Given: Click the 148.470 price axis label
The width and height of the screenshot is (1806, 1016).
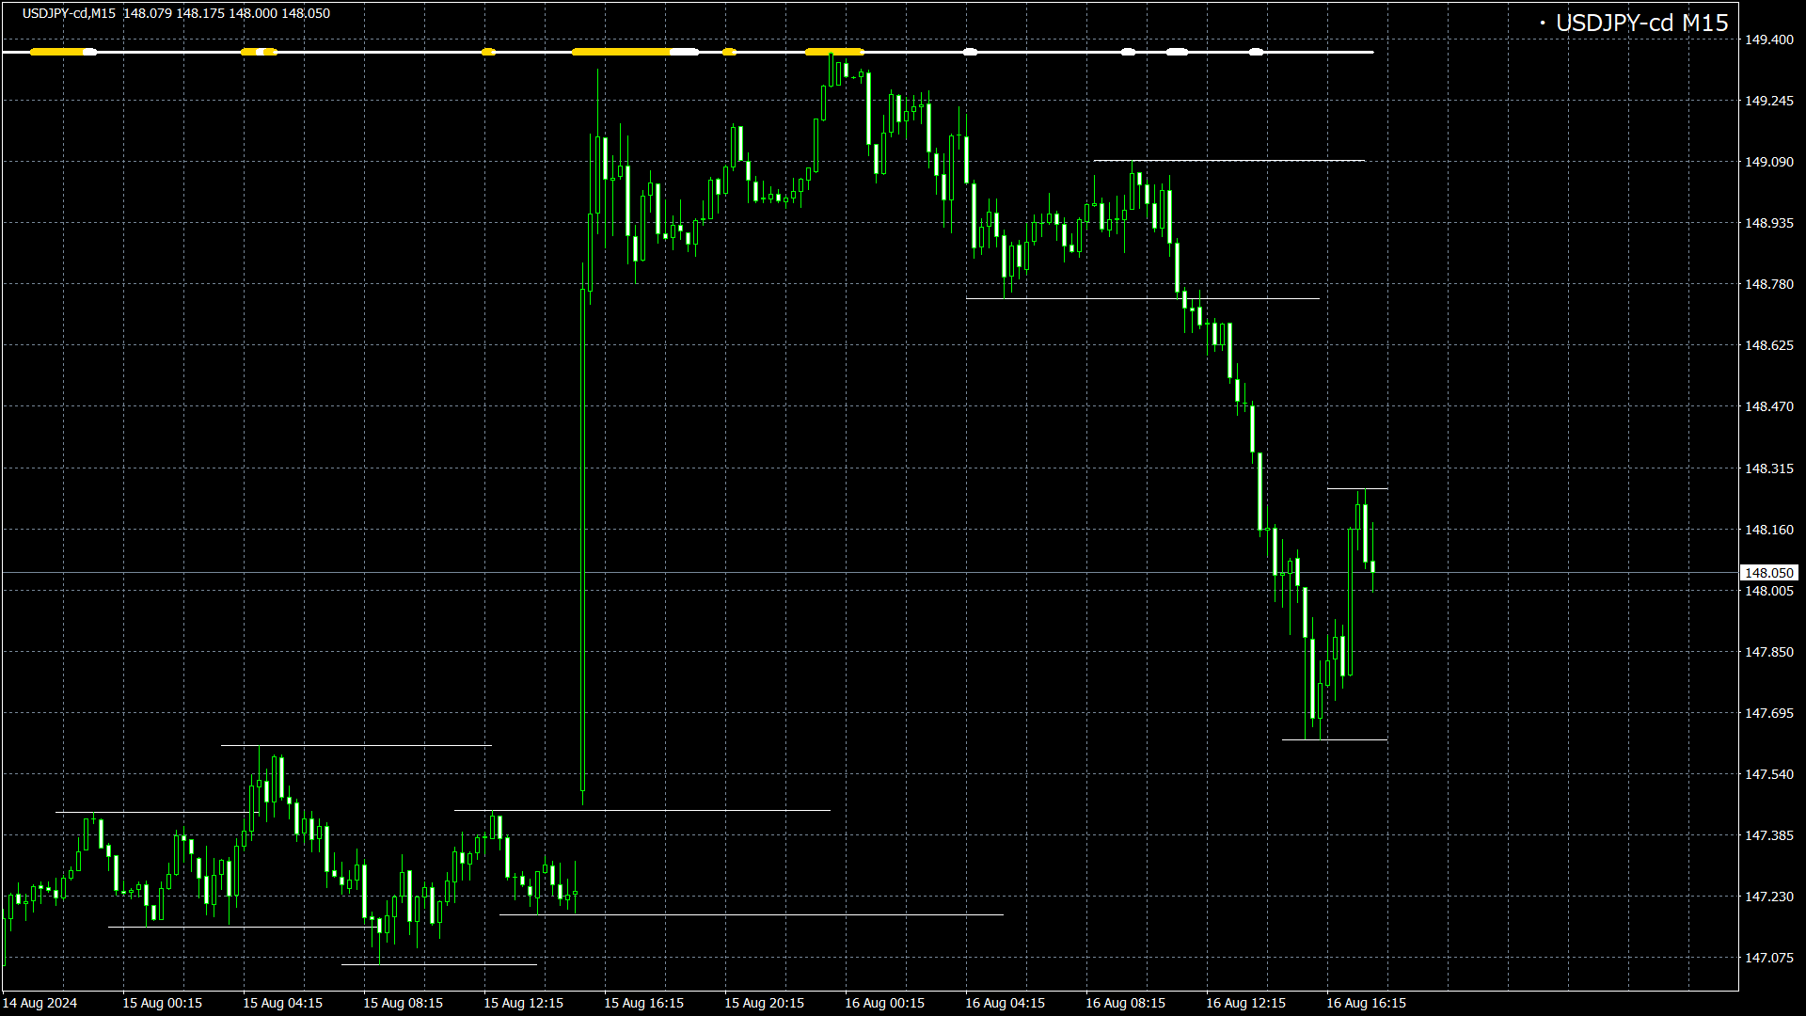Looking at the screenshot, I should point(1768,406).
